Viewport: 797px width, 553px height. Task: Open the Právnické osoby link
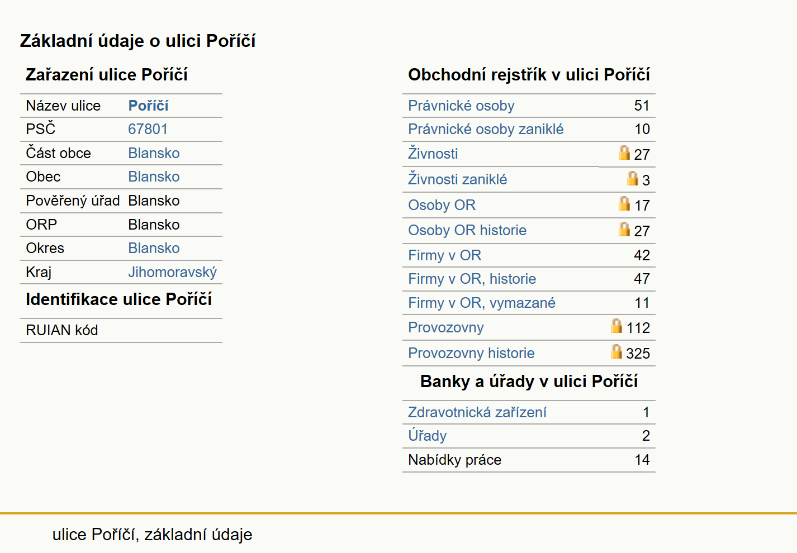[x=461, y=106]
